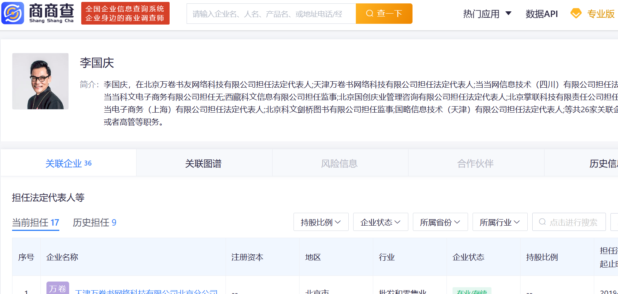
Task: Click the magnifier icon in 查一下 button
Action: (x=369, y=14)
